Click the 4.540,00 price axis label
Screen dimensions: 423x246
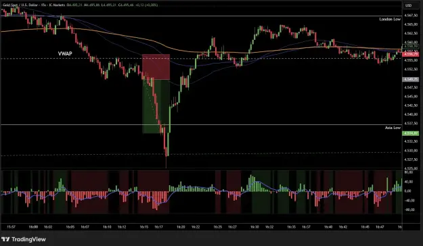[x=411, y=114]
